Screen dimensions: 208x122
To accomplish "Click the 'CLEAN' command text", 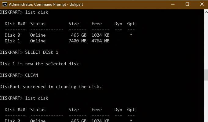I will point(31,75).
